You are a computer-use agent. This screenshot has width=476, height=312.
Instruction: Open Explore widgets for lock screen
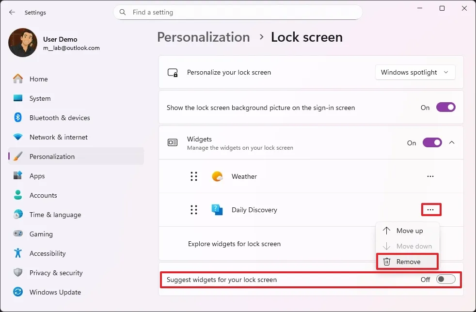click(234, 244)
